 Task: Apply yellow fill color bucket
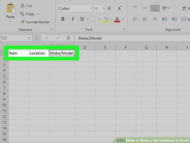point(105,19)
